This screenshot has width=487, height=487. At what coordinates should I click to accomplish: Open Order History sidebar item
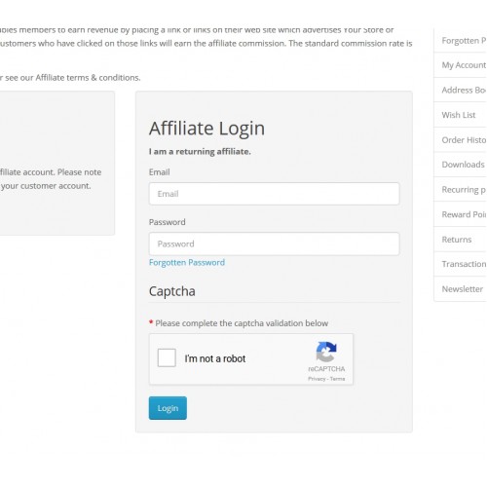(x=460, y=140)
